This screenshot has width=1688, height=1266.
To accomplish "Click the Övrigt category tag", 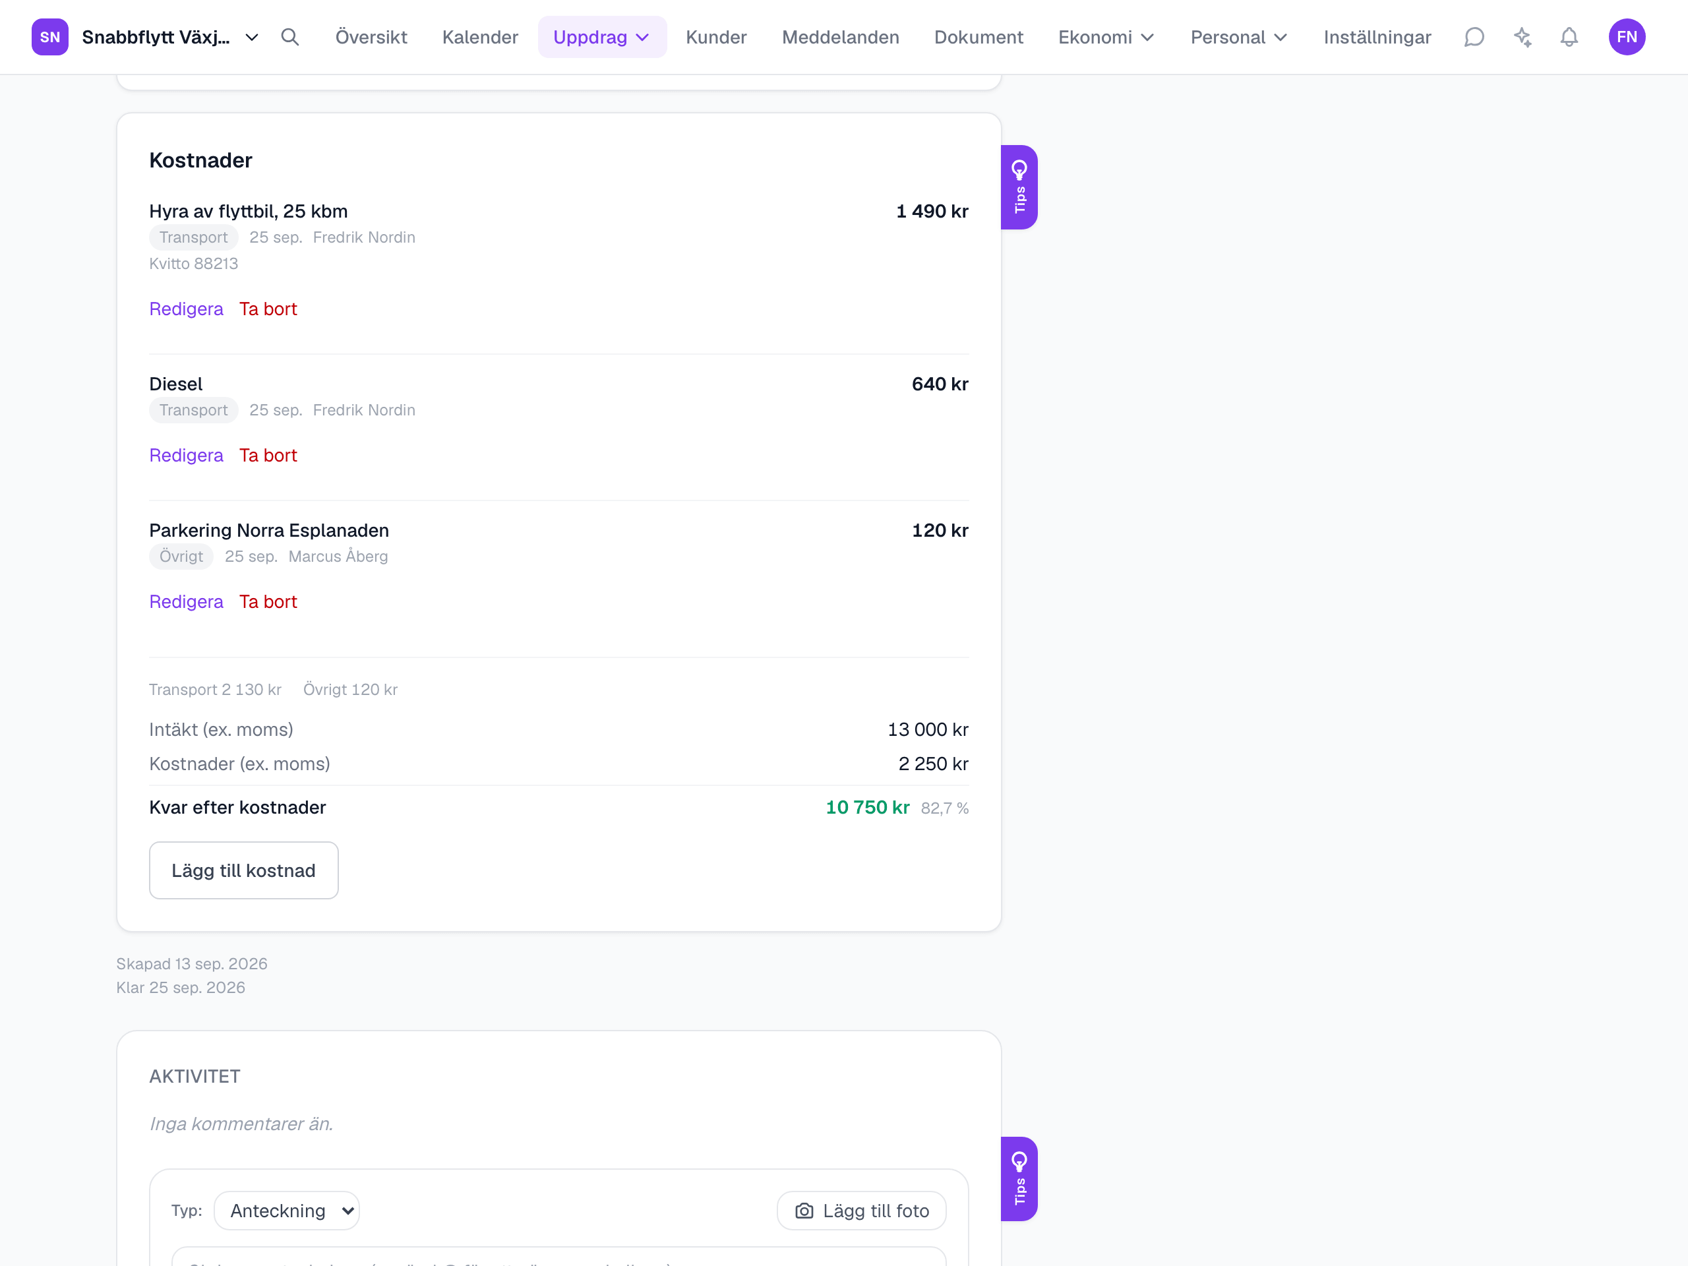I will pyautogui.click(x=181, y=557).
